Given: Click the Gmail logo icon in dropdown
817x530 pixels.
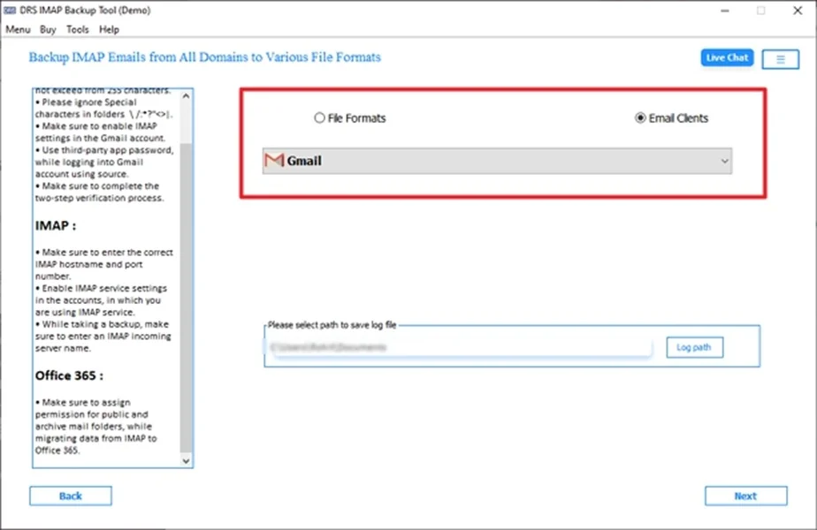Looking at the screenshot, I should pos(275,161).
